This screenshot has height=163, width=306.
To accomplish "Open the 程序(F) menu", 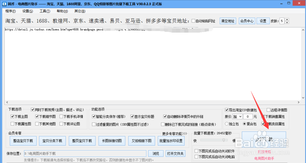I will pos(10,11).
